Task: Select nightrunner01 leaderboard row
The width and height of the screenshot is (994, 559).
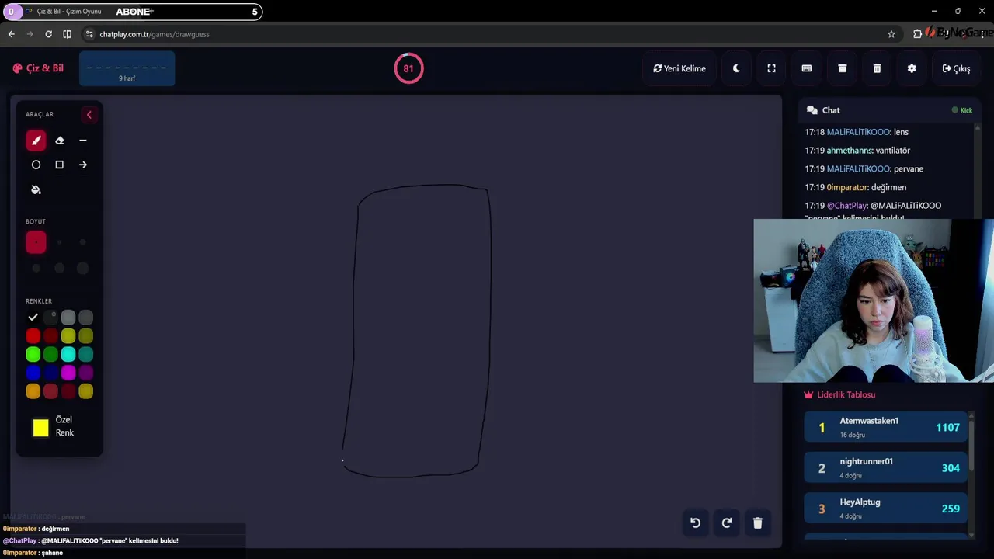Action: 885,467
